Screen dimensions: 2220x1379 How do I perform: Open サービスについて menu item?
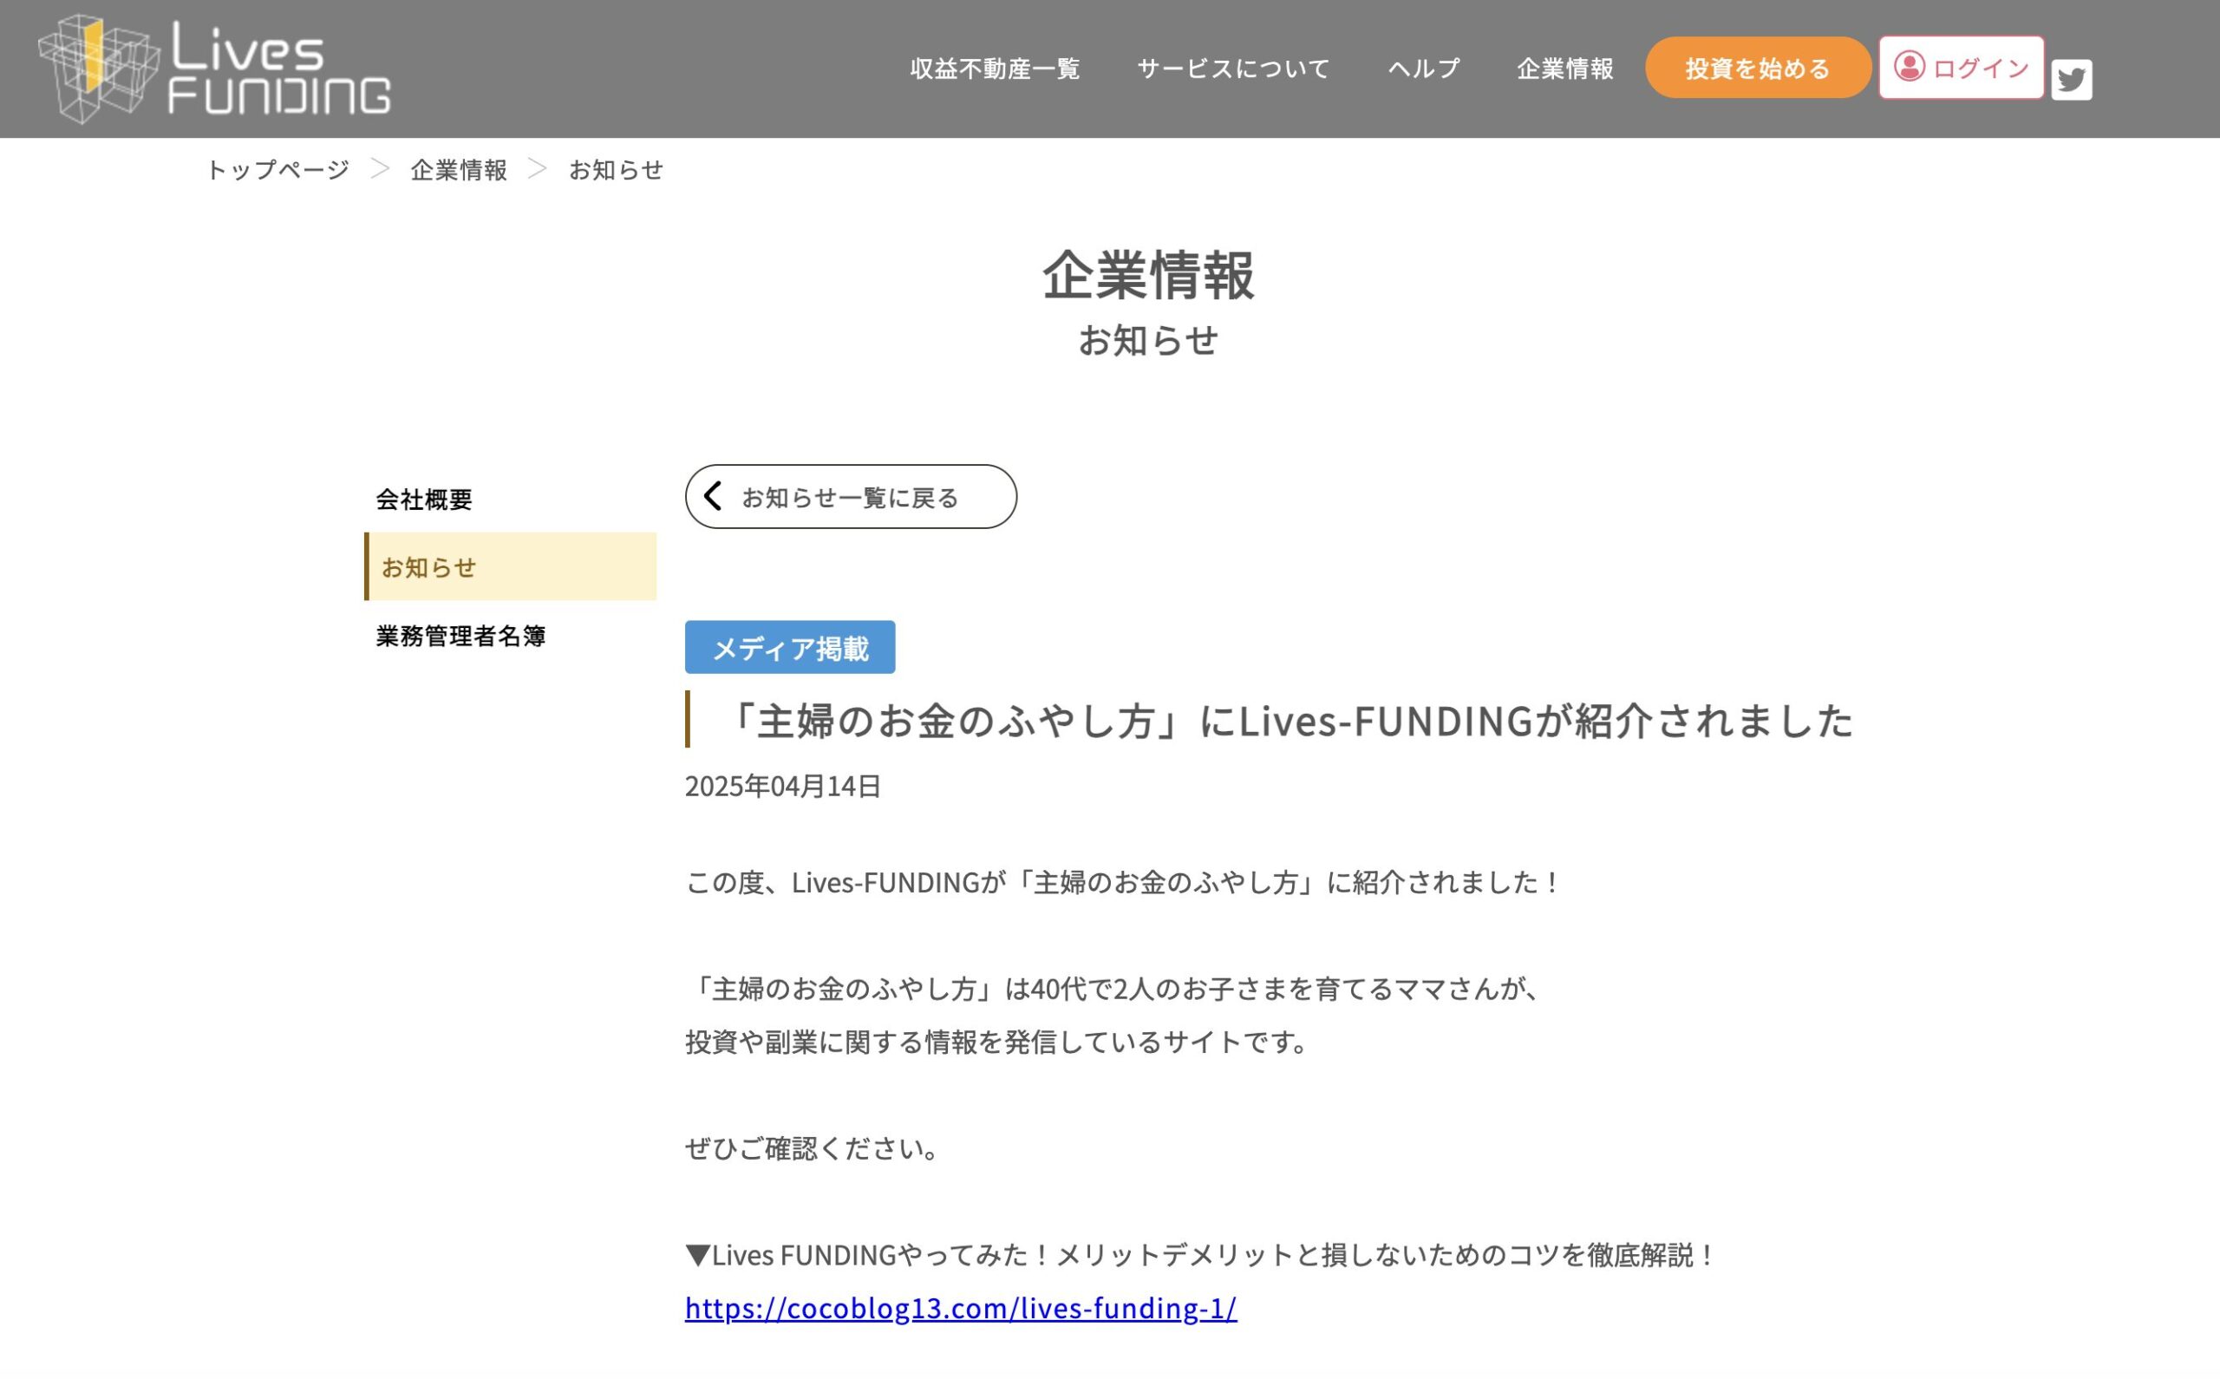pyautogui.click(x=1233, y=69)
